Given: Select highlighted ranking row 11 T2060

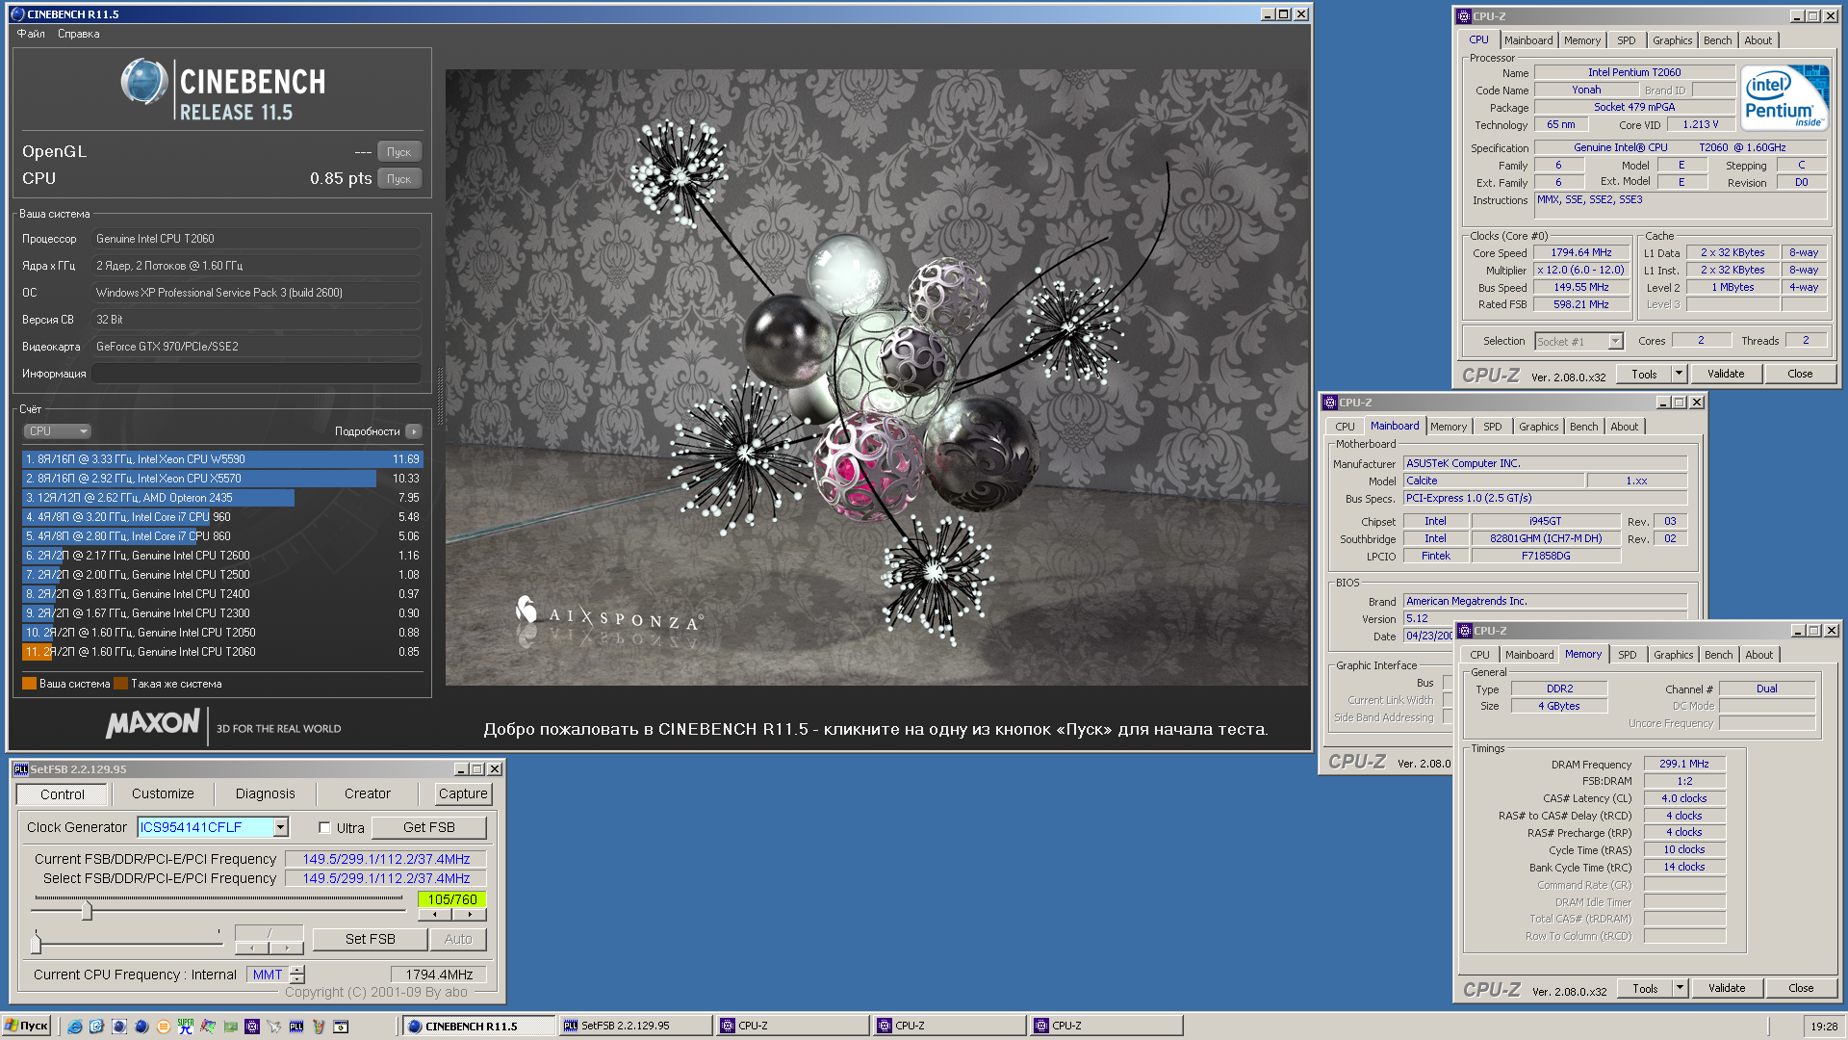Looking at the screenshot, I should coord(221,652).
